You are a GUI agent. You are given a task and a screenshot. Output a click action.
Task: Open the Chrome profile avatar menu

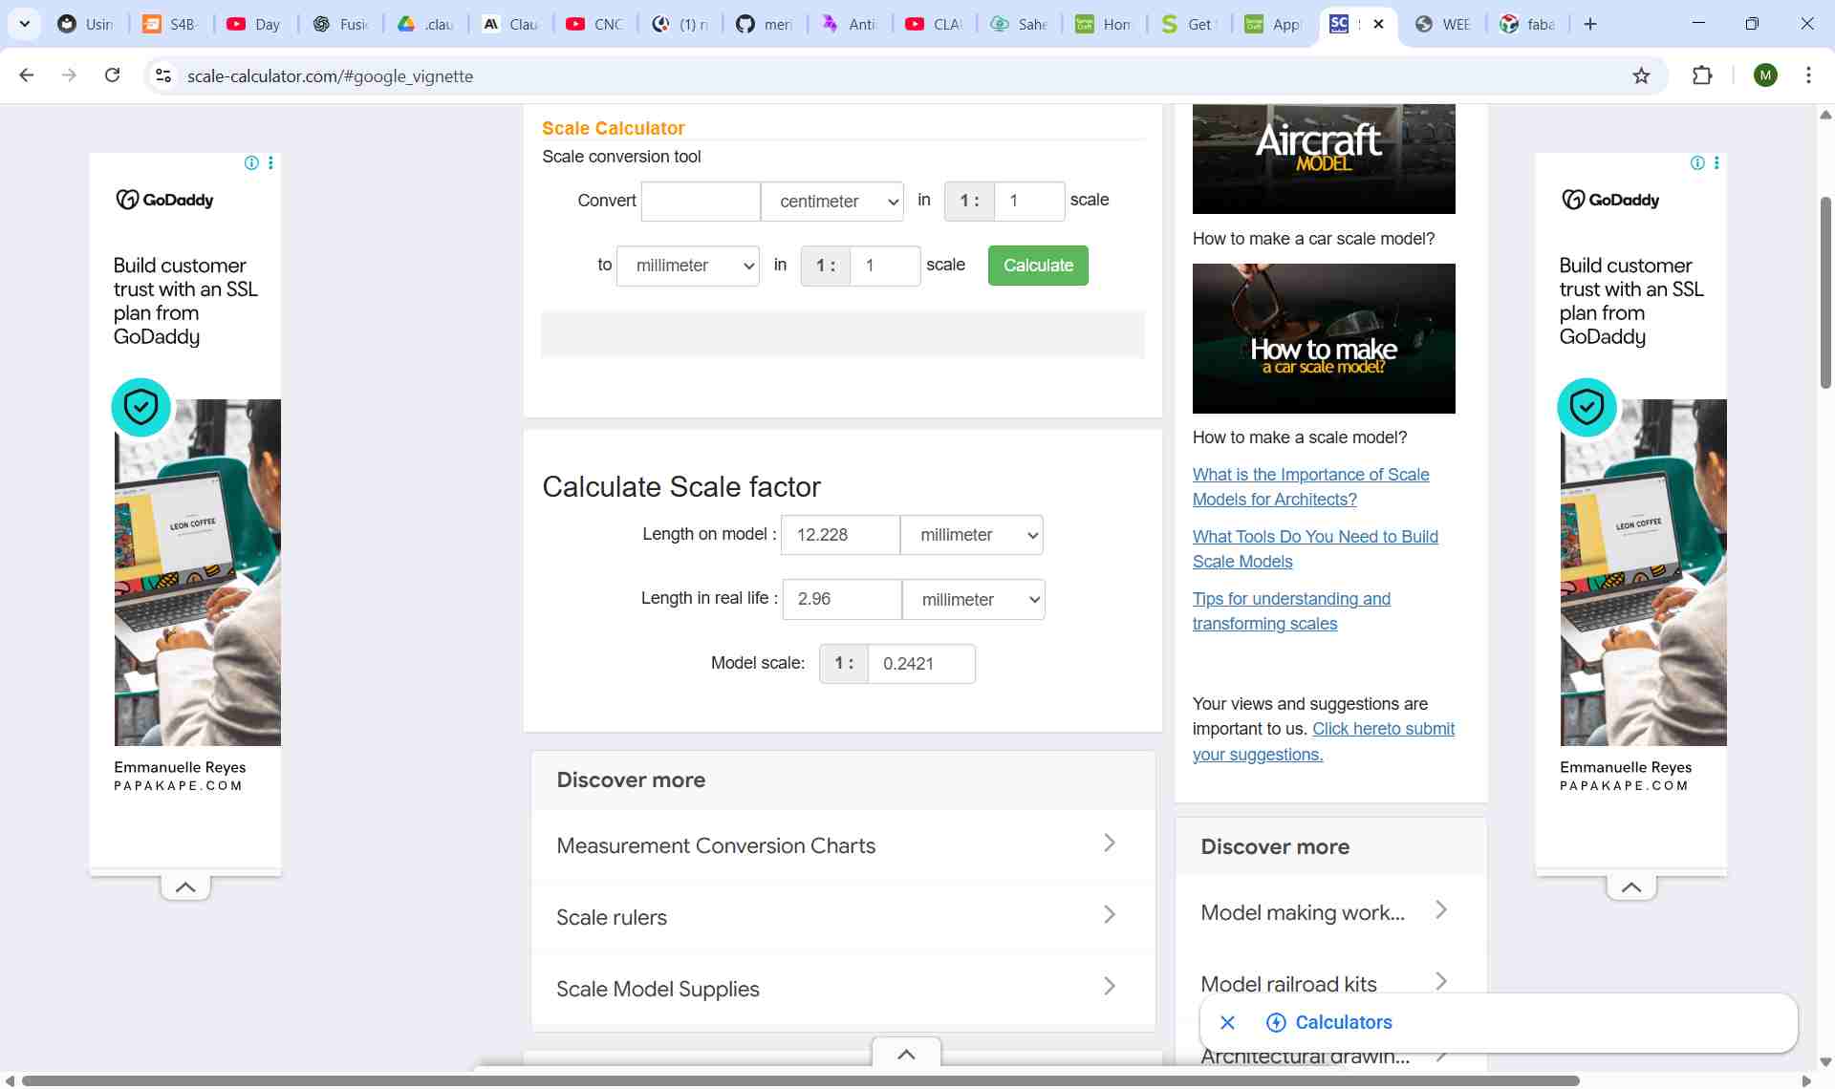click(x=1766, y=75)
